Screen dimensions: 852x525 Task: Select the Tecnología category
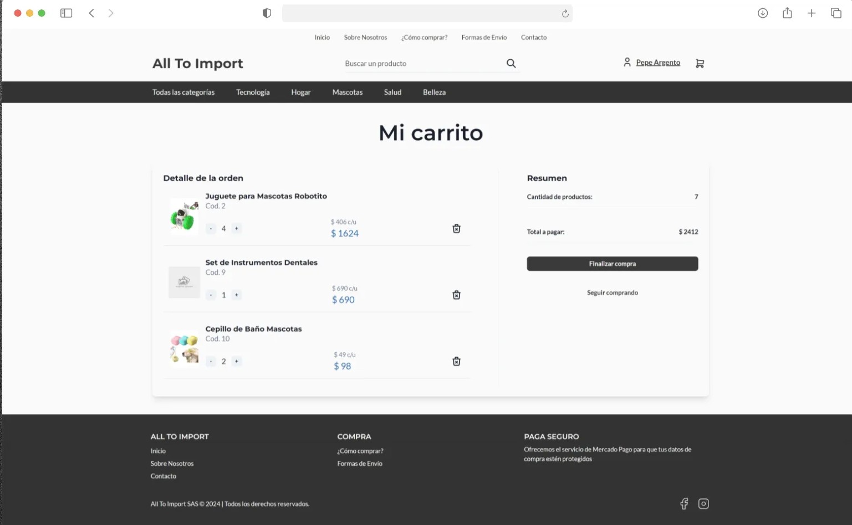[x=253, y=92]
